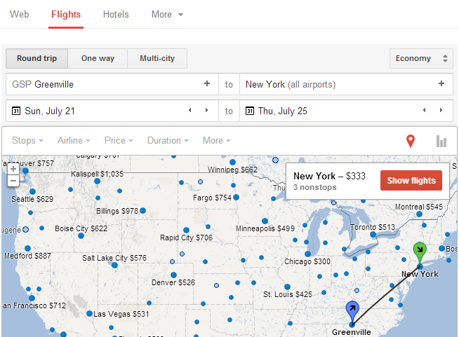Click the Chicago $300 destination on map
This screenshot has width=459, height=337.
307,261
